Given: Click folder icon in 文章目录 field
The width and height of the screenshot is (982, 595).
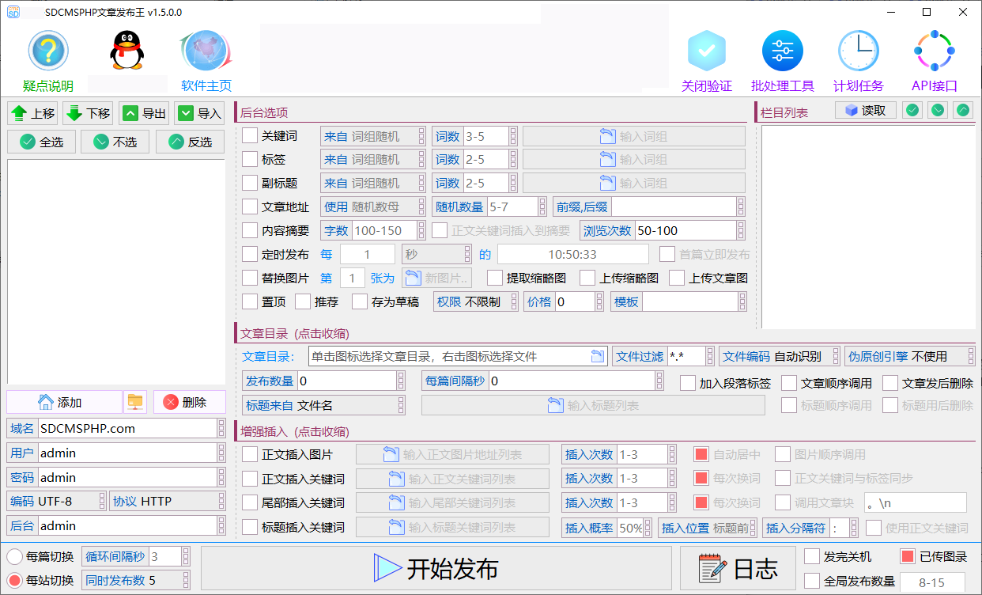Looking at the screenshot, I should [598, 357].
